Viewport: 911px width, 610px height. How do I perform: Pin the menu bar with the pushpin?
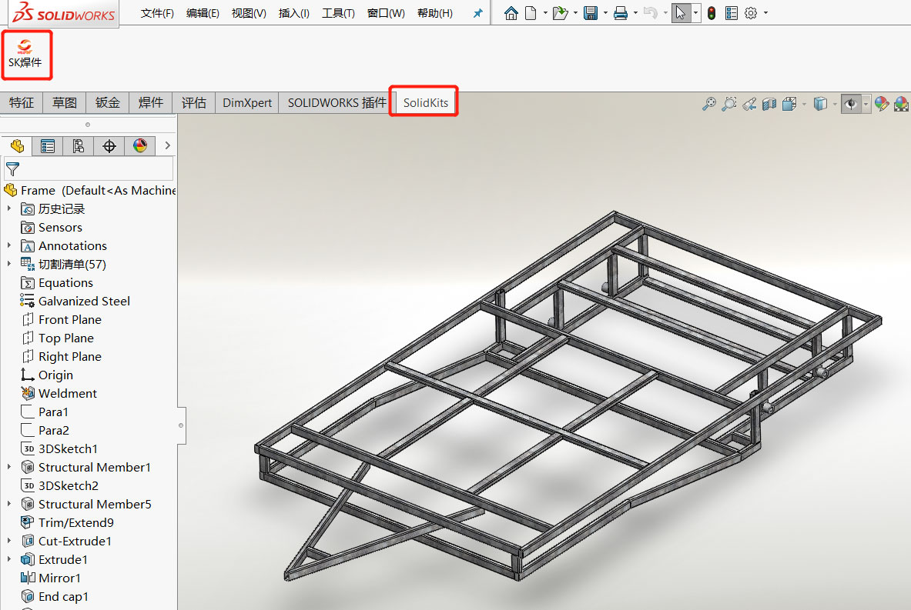tap(477, 12)
